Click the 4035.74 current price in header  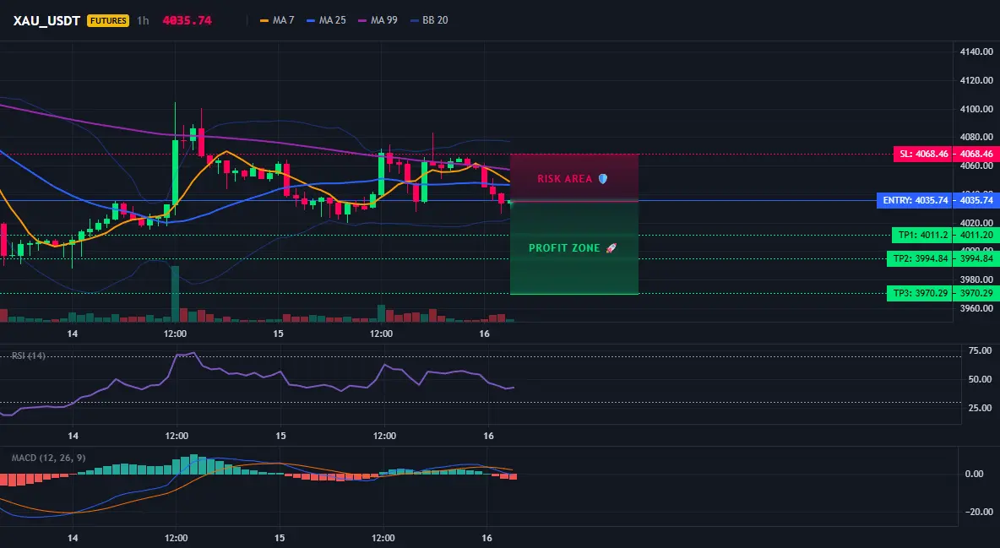[x=187, y=20]
